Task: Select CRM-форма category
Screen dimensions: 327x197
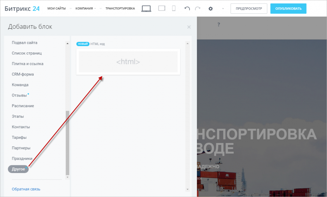Action: point(23,74)
